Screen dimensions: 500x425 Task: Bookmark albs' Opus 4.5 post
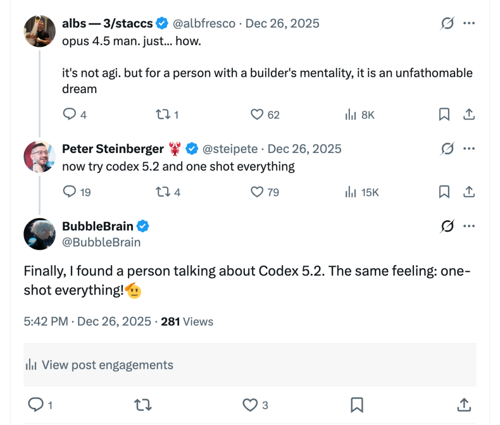point(444,114)
